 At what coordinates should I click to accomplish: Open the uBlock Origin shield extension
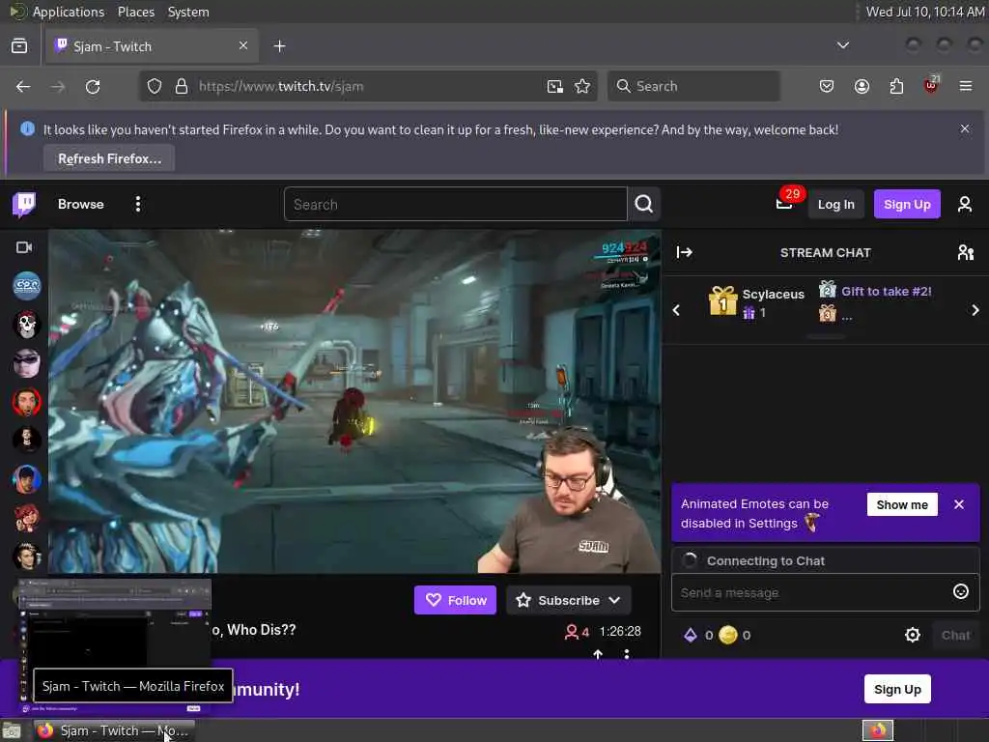931,86
